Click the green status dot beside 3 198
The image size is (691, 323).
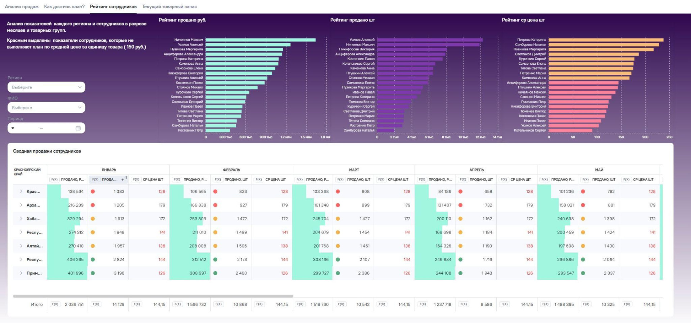point(93,273)
